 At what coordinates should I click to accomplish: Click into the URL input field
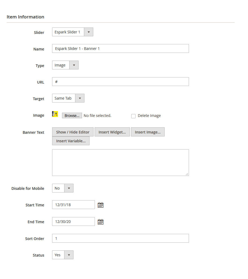pos(120,82)
